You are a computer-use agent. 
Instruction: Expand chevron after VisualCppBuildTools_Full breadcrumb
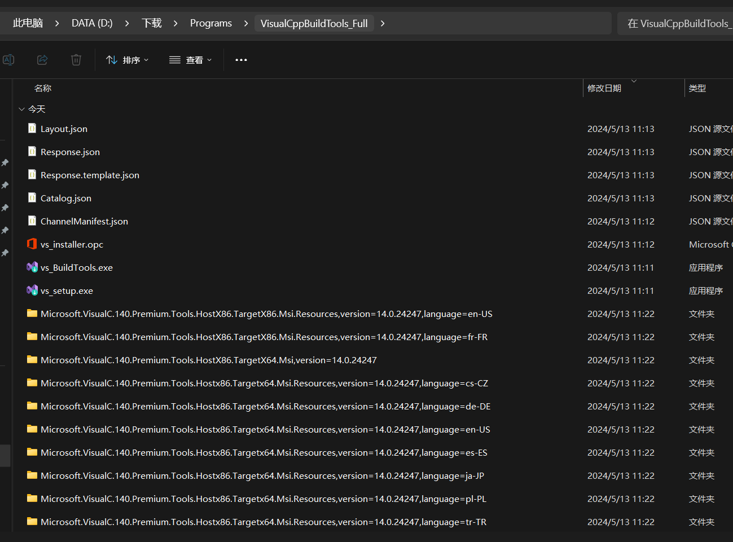[383, 23]
